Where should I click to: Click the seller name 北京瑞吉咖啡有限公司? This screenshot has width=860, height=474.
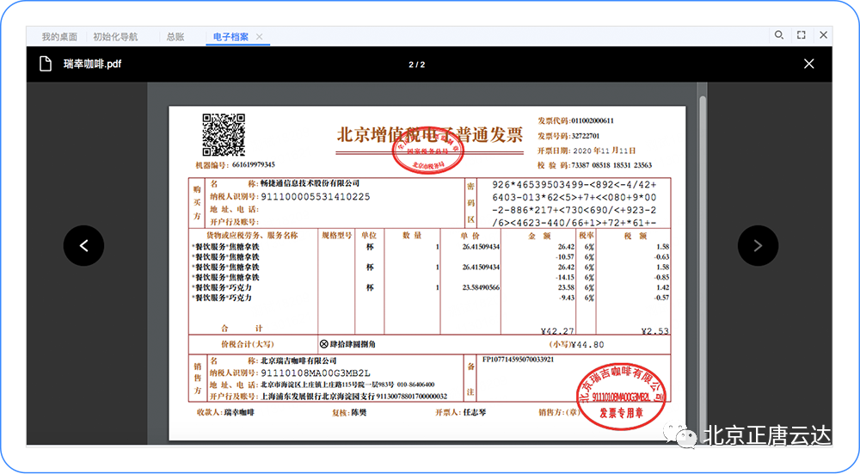(298, 360)
